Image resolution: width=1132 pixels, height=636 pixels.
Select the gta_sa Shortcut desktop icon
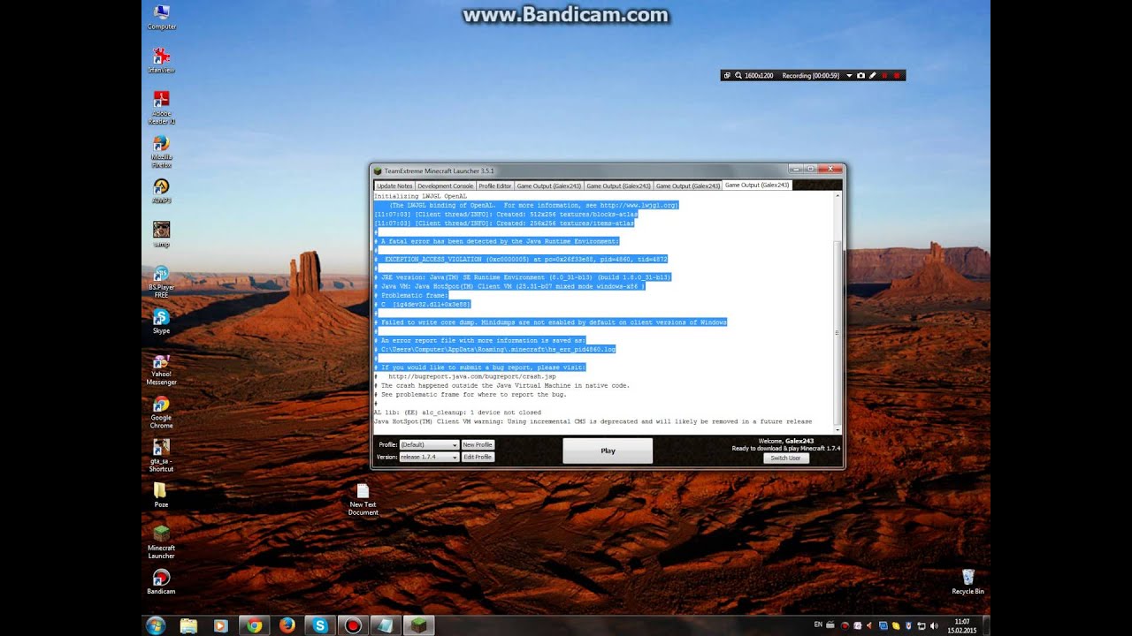tap(161, 455)
